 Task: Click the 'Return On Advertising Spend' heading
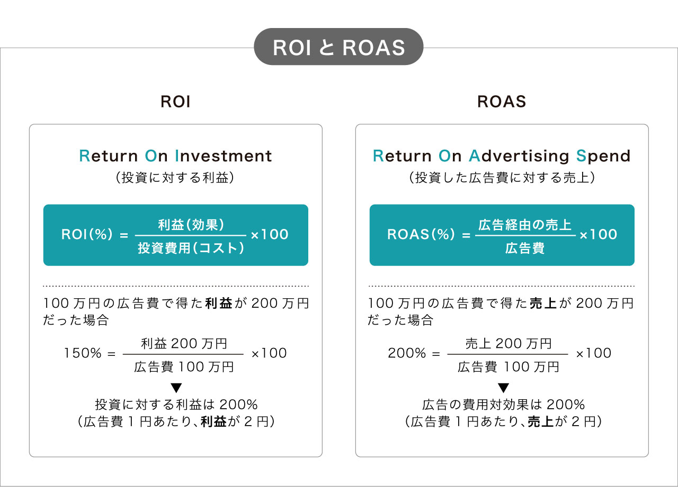tap(502, 156)
